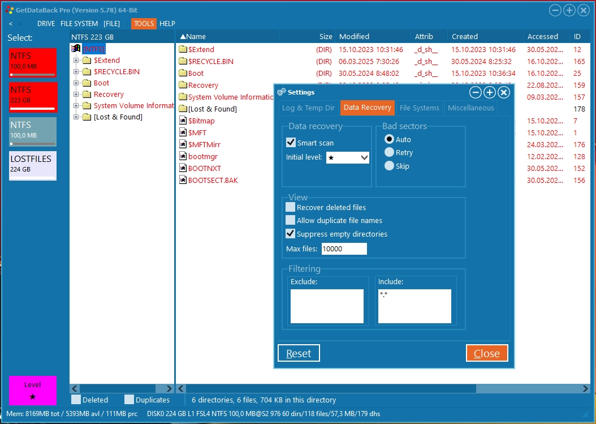Select the Retry bad sectors option
The image size is (596, 424).
click(389, 152)
